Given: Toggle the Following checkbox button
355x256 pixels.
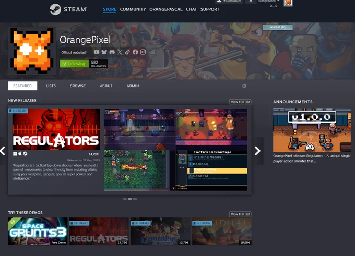Looking at the screenshot, I should point(74,64).
